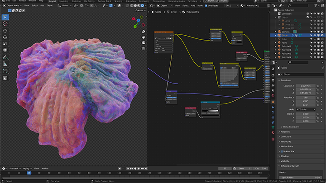This screenshot has height=183, width=326.
Task: Open the Keying menu in the timeline
Action: pyautogui.click(x=27, y=169)
